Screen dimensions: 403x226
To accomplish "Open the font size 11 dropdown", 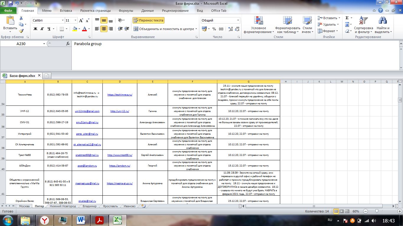I will click(76, 20).
